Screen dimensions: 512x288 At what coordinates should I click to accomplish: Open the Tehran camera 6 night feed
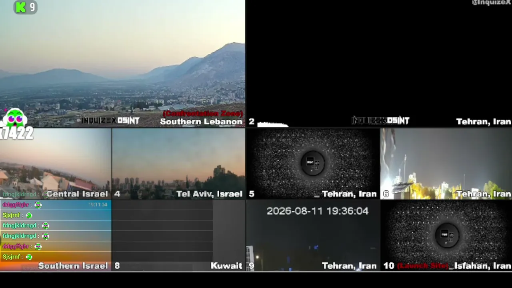click(x=446, y=164)
